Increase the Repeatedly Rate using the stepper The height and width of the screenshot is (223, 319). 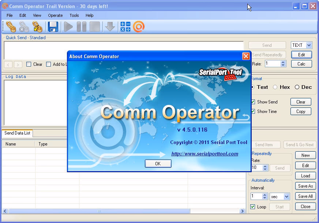264,166
